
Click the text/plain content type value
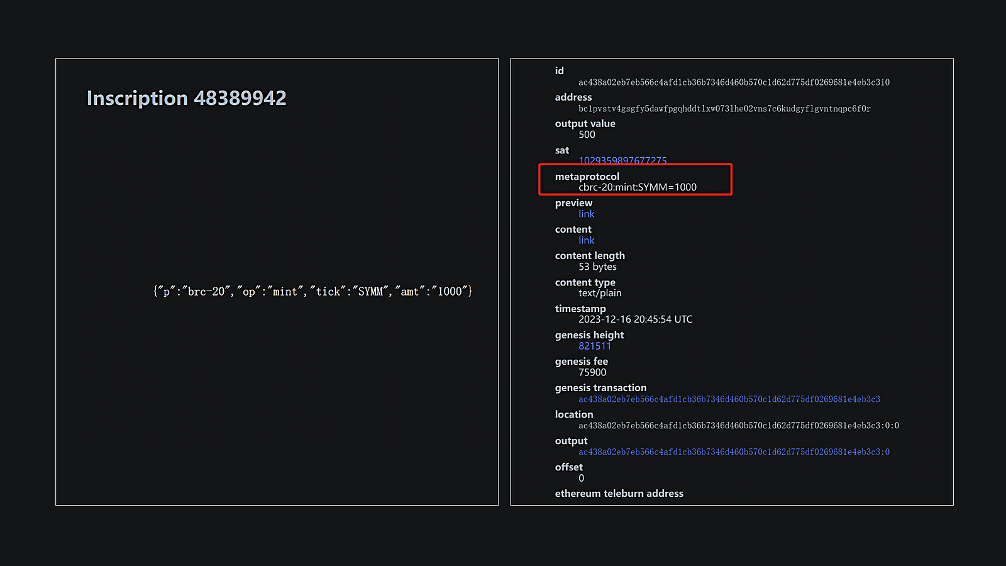tap(600, 293)
